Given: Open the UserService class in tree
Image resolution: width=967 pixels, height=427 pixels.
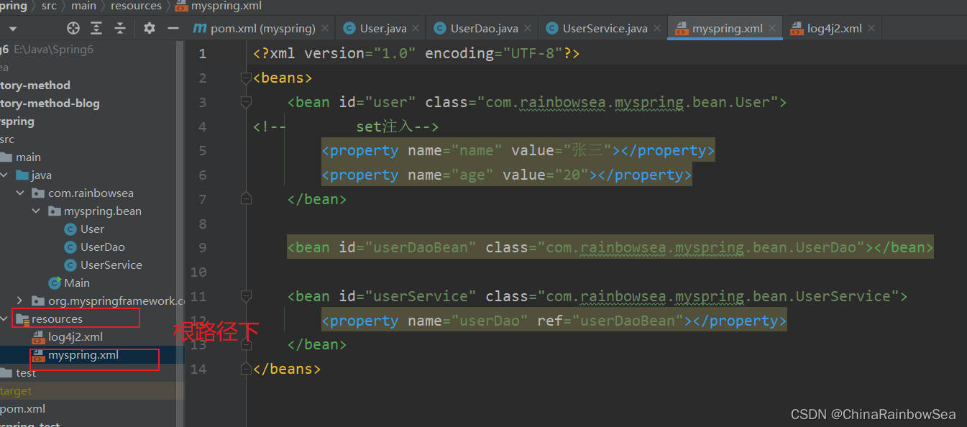Looking at the screenshot, I should [x=111, y=265].
